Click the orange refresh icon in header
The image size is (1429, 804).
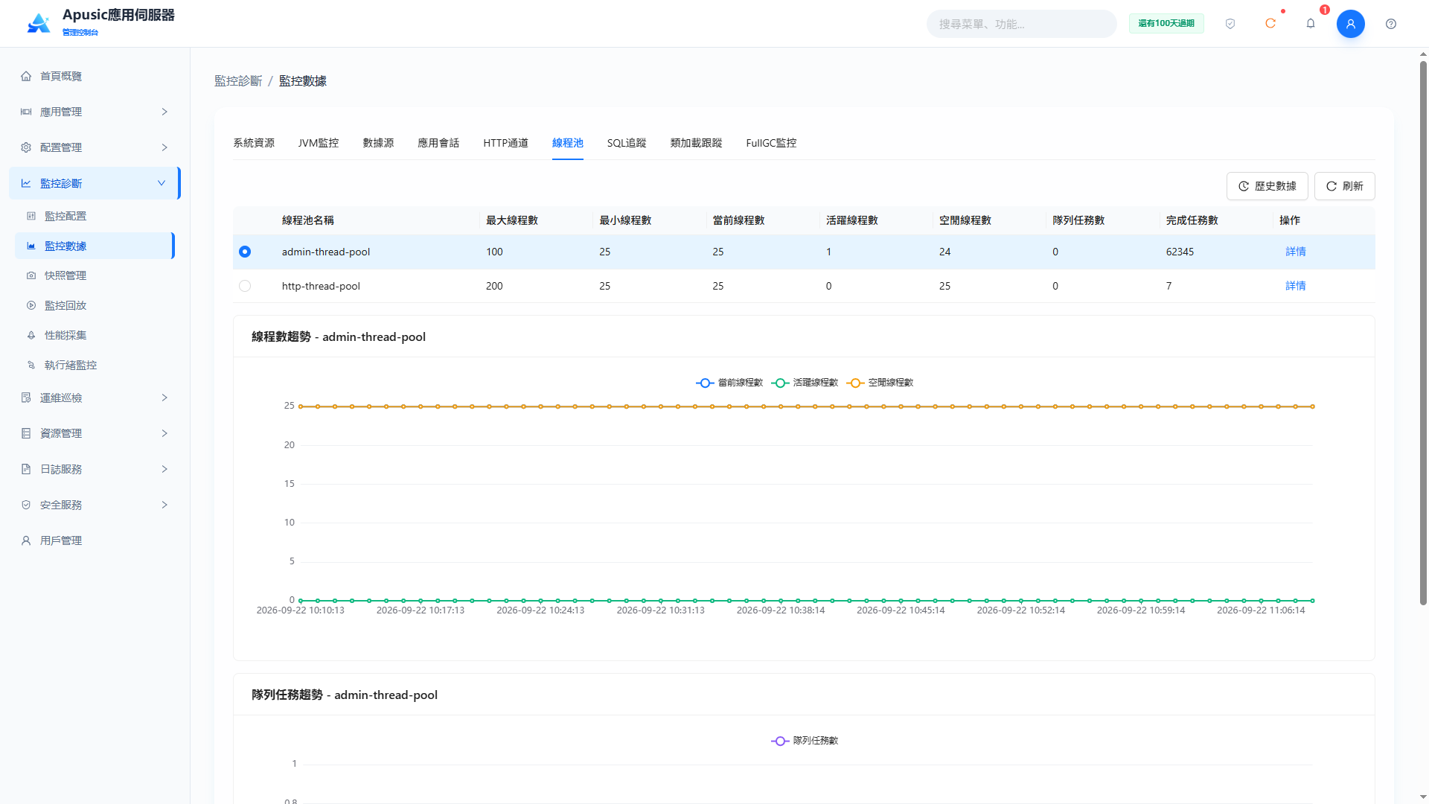[1270, 24]
